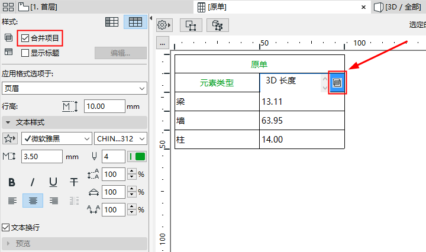This screenshot has width=426, height=252.
Task: Select the 3D 长度 header cell
Action: pos(290,83)
